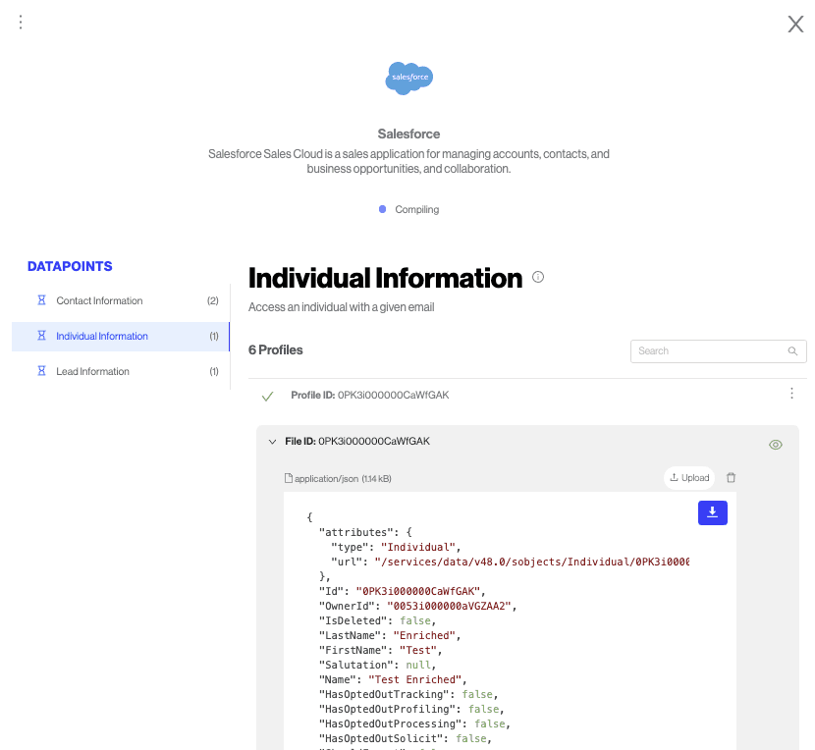The image size is (815, 750).
Task: Select the Contact Information datapoint
Action: pos(99,300)
